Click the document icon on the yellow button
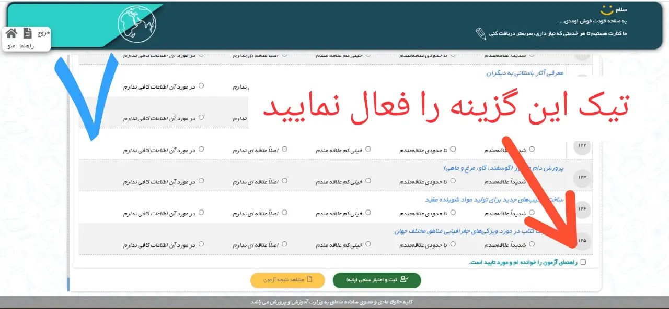 tap(309, 279)
